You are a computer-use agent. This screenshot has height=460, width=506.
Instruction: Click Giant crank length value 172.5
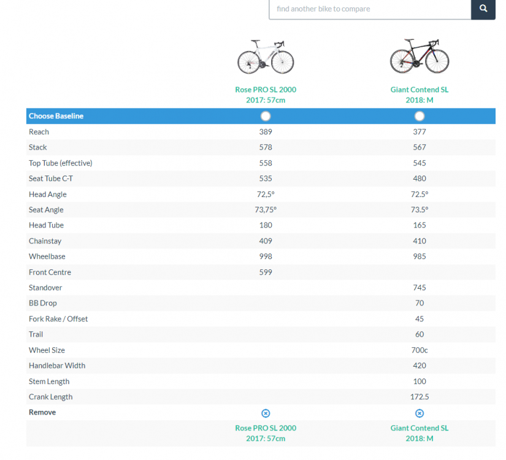pyautogui.click(x=419, y=397)
